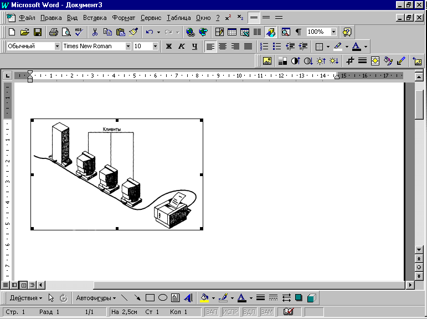
Task: Expand the 100% zoom dropdown
Action: pos(333,32)
